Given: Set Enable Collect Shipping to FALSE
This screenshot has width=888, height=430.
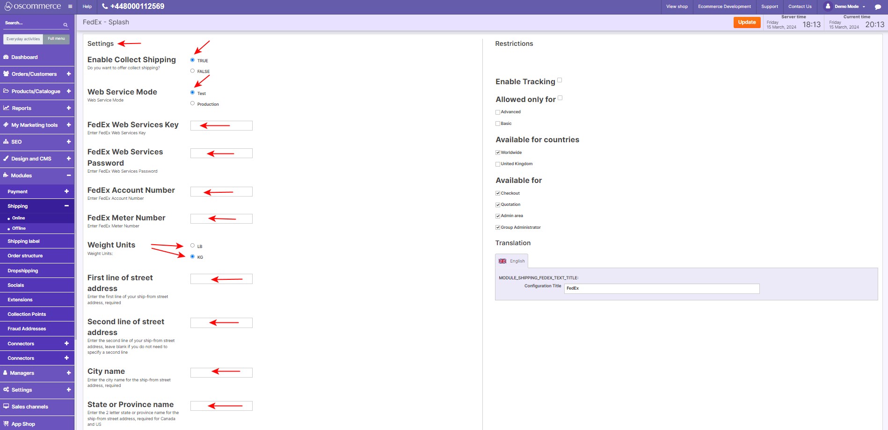Looking at the screenshot, I should coord(192,70).
